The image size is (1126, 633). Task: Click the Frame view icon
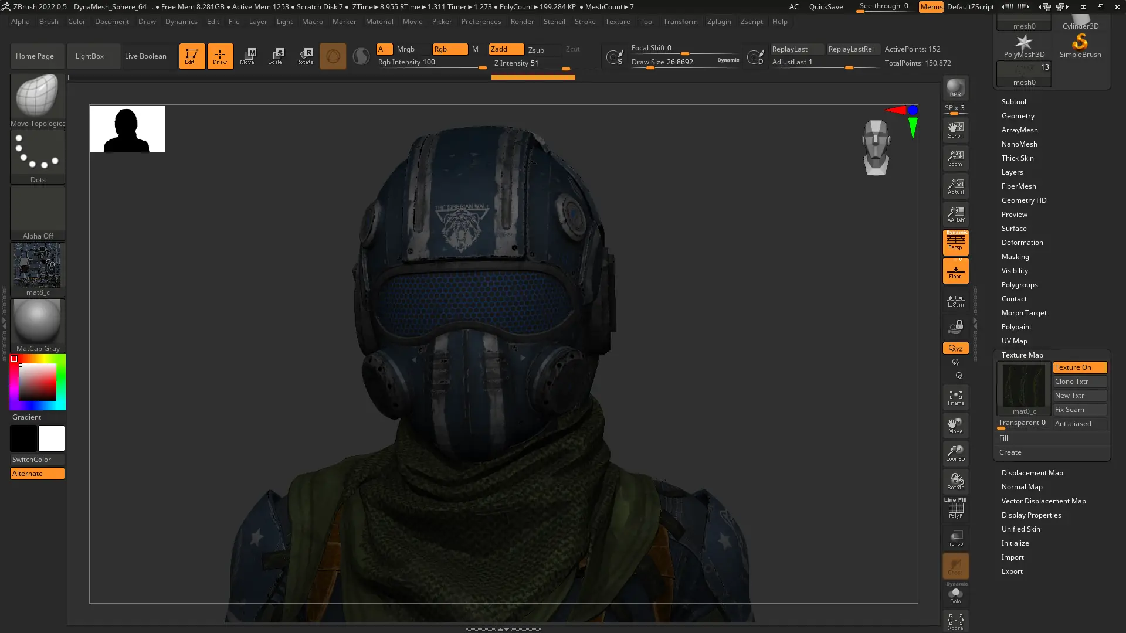955,397
